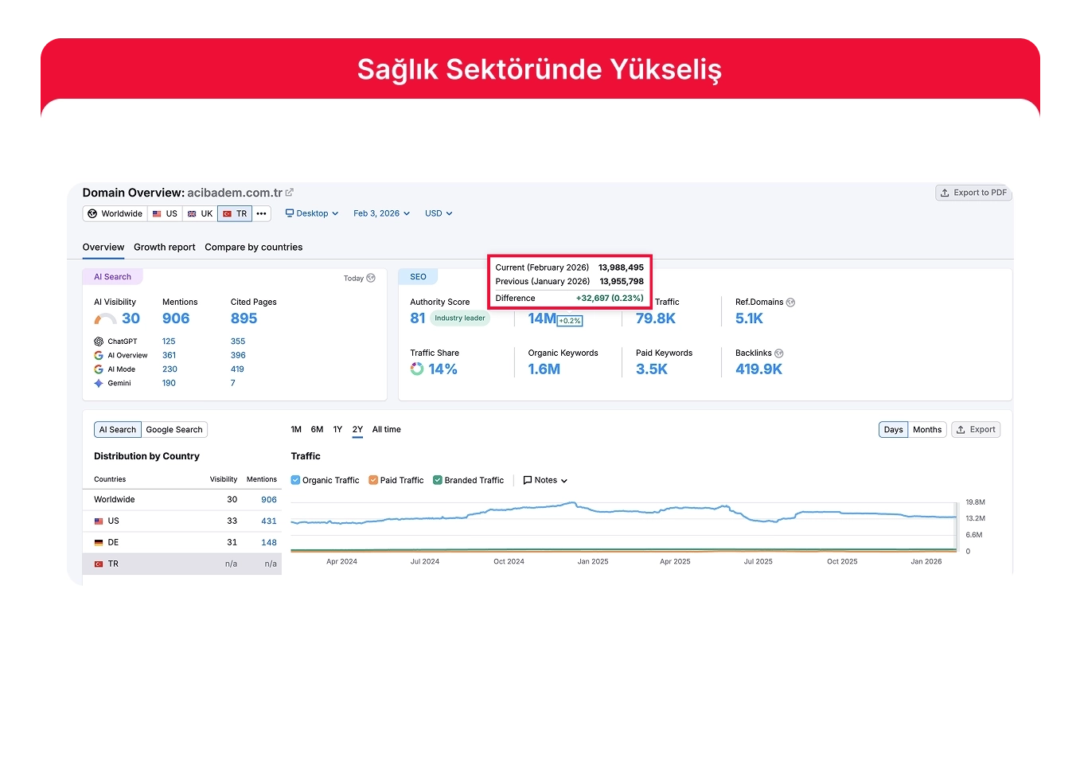Click the Export to PDF button
1080x769 pixels.
click(x=973, y=193)
